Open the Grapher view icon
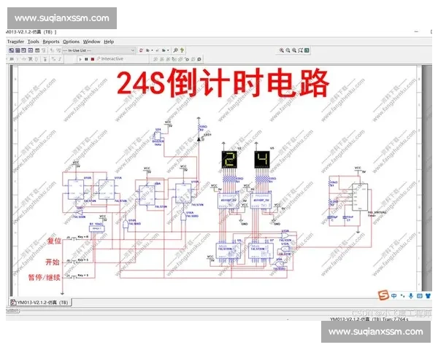The width and height of the screenshot is (438, 350). 31,50
